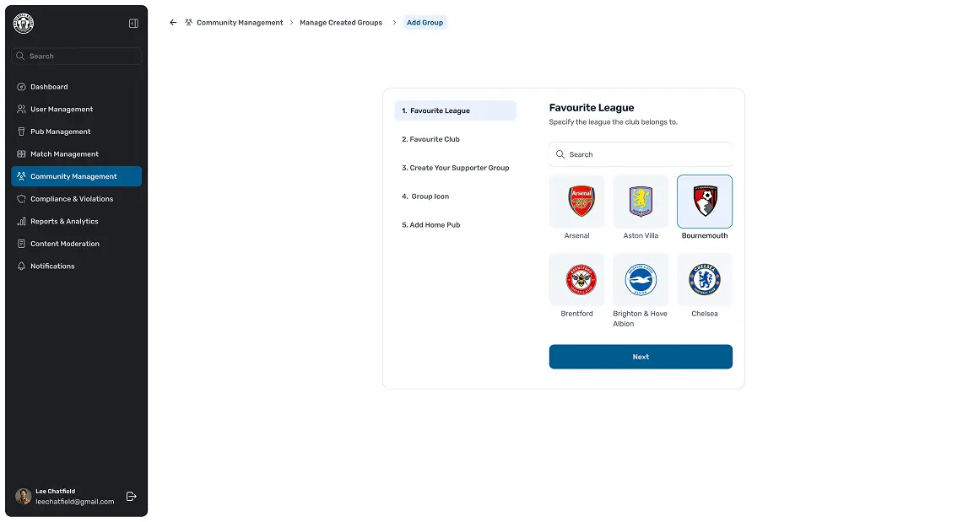Go to Pub Management section

click(x=60, y=132)
